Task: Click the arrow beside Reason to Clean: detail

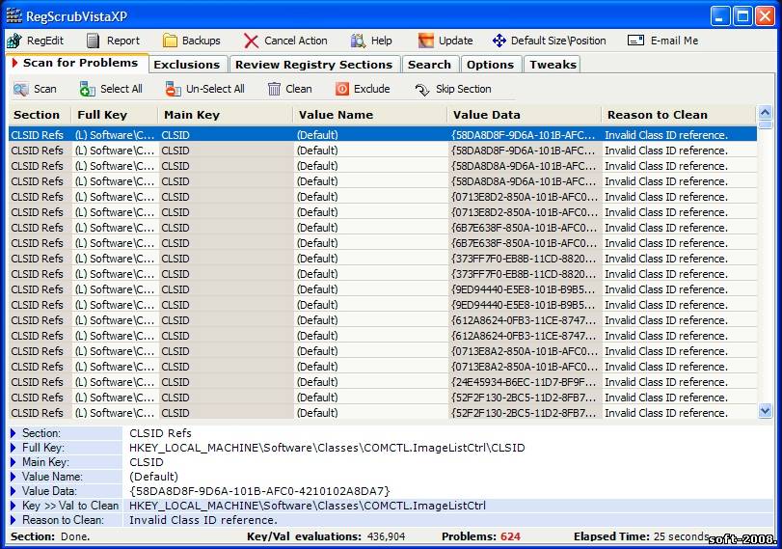Action: coord(13,520)
